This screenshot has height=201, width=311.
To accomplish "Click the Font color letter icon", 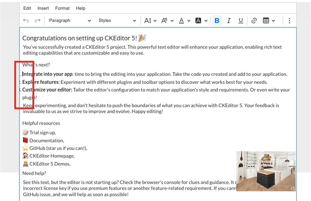I will (x=181, y=21).
